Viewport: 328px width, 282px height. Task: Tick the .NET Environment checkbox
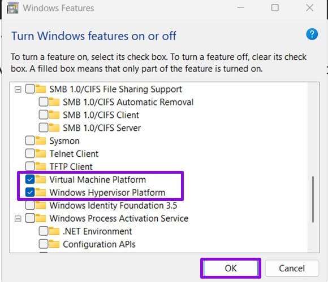44,231
